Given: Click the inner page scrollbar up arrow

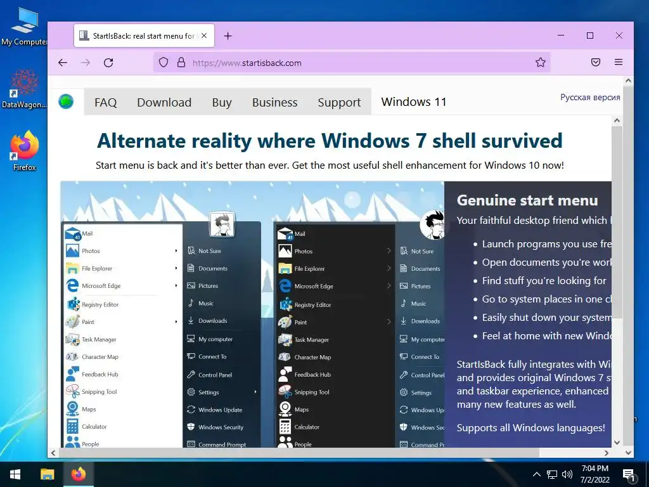Looking at the screenshot, I should click(x=617, y=120).
